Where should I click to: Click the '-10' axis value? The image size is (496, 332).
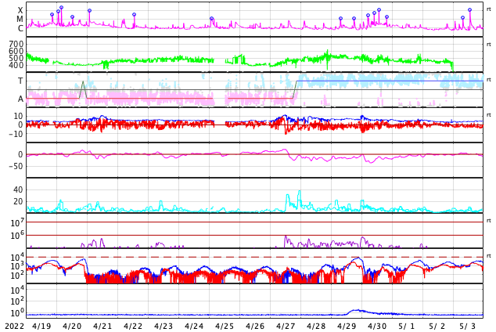(x=16, y=134)
